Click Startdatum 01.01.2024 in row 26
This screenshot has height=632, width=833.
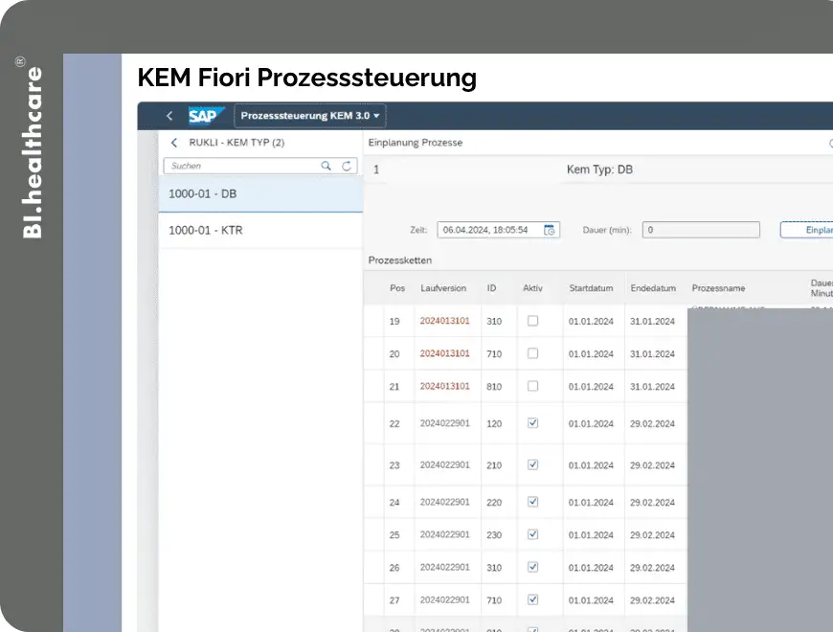point(591,568)
